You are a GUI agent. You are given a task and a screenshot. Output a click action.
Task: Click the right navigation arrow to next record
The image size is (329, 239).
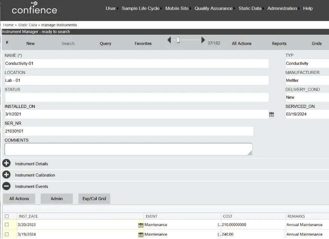203,39
